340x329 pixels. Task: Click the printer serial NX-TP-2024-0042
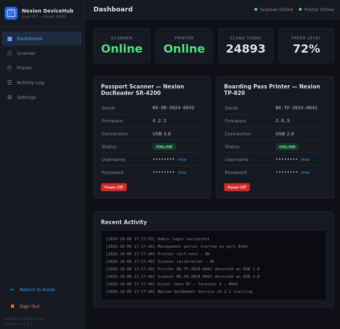[296, 108]
